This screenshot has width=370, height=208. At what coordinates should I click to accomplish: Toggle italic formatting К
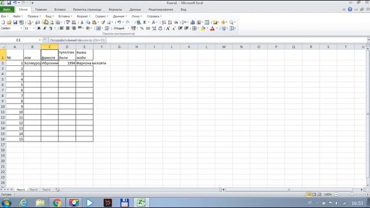coord(45,28)
